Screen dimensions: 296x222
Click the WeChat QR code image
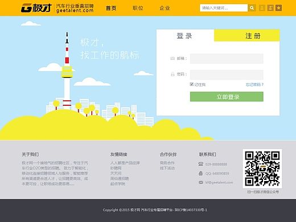pos(262,168)
